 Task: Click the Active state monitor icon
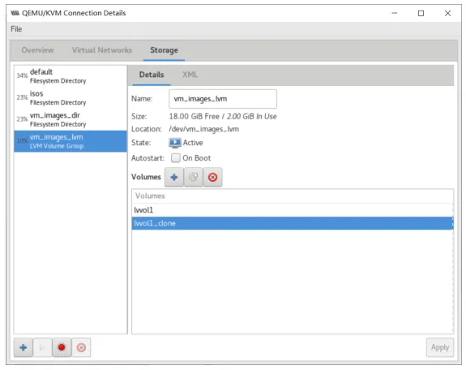[x=175, y=143]
